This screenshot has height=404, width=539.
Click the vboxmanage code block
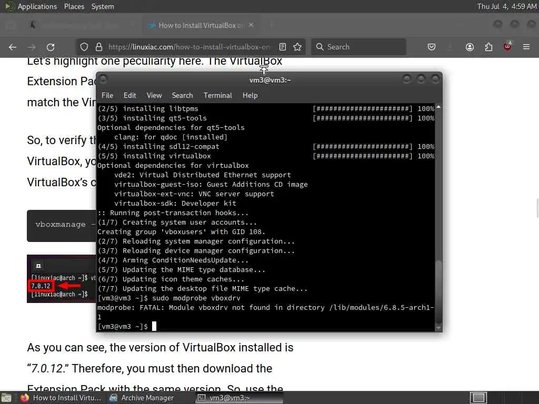[62, 226]
